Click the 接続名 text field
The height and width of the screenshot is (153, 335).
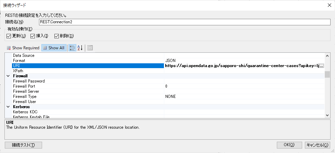click(184, 22)
